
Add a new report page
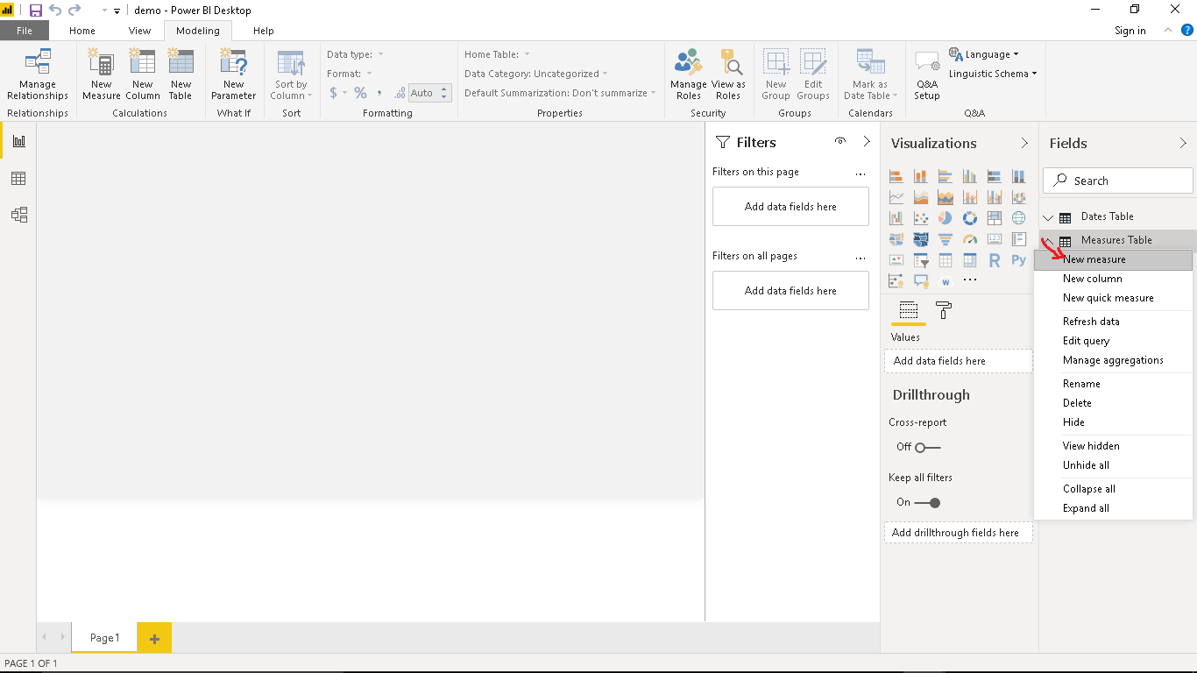(154, 638)
